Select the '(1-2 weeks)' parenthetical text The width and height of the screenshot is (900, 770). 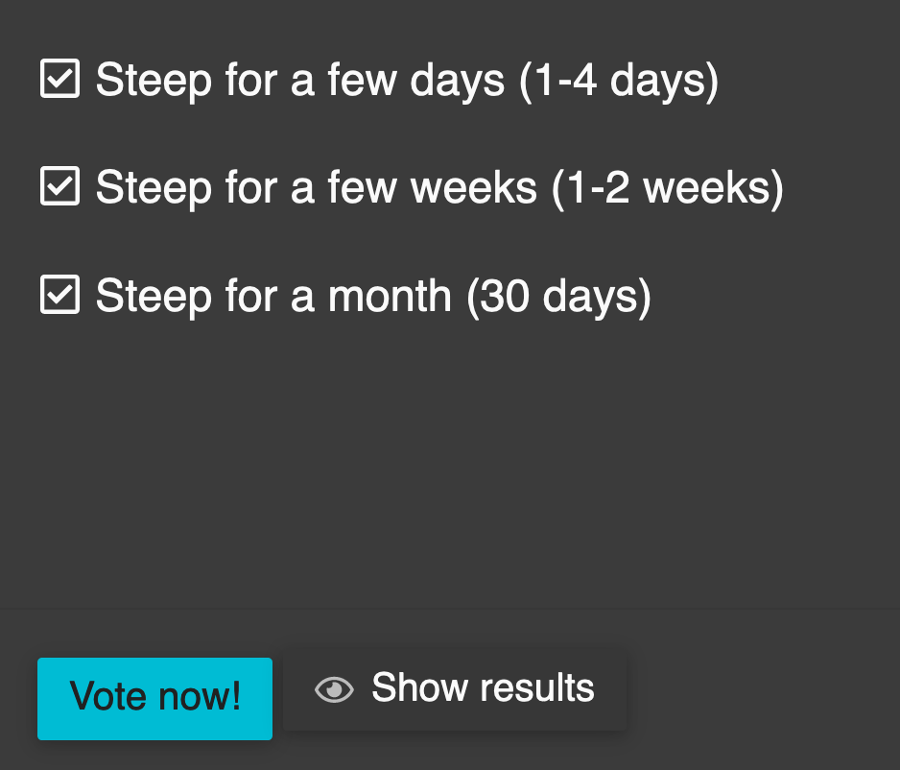point(668,189)
